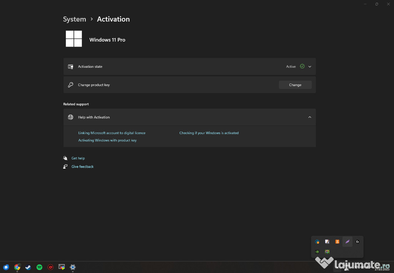This screenshot has height=273, width=394.
Task: Open the orange tray icon
Action: coord(337,241)
